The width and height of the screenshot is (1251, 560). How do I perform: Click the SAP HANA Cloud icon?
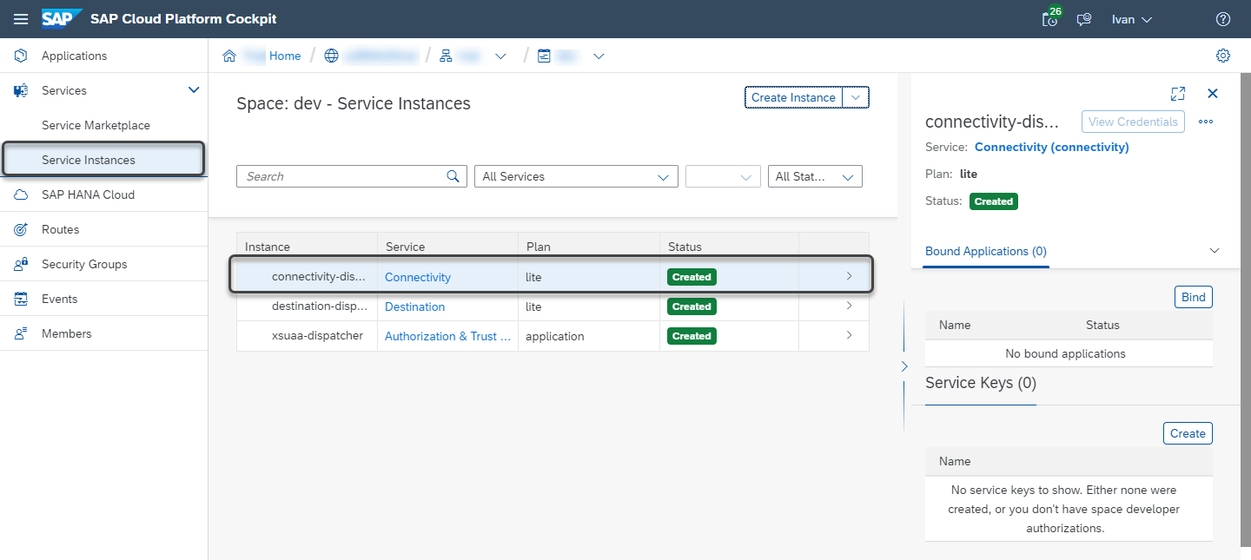(21, 194)
